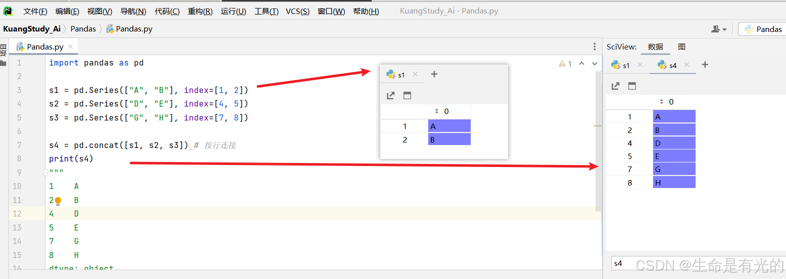Click cell G in s4 table
Screen dimensions: 786x279
(x=674, y=169)
